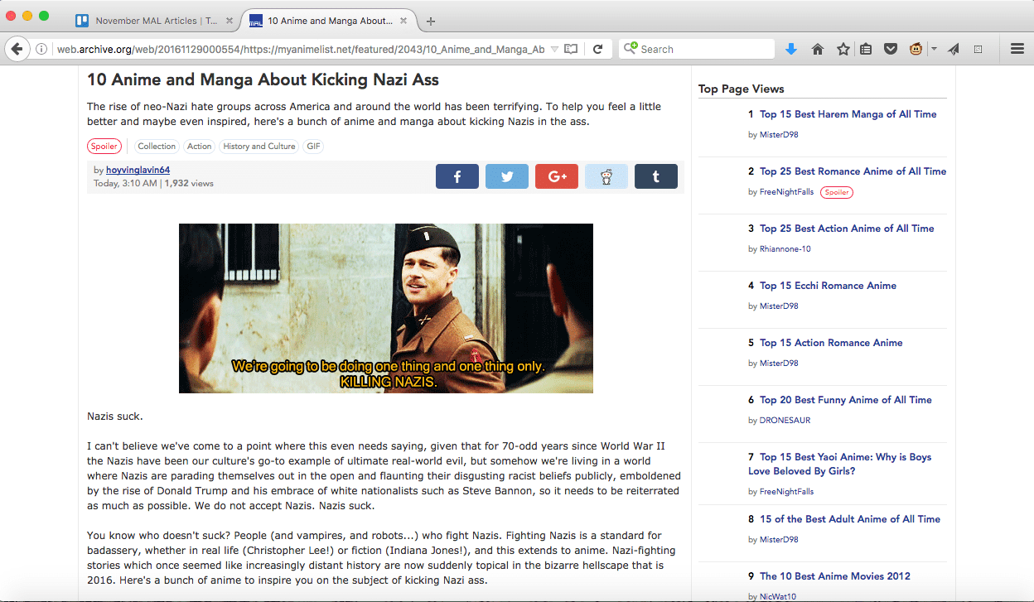Open author hoyvinglavin64's profile

point(138,170)
